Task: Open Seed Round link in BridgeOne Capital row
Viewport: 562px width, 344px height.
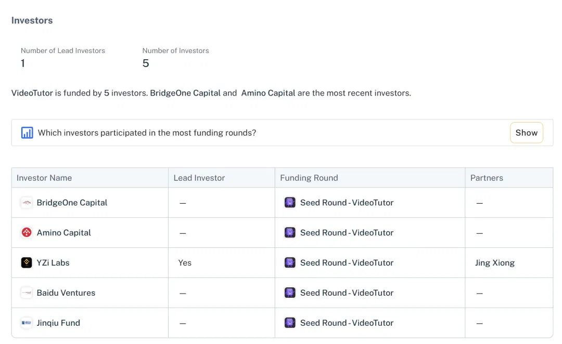Action: point(347,203)
